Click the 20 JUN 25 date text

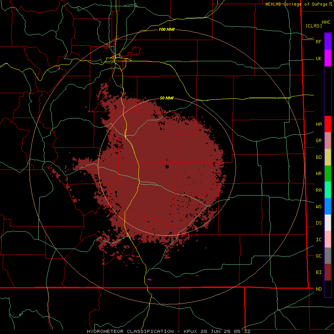click(216, 331)
